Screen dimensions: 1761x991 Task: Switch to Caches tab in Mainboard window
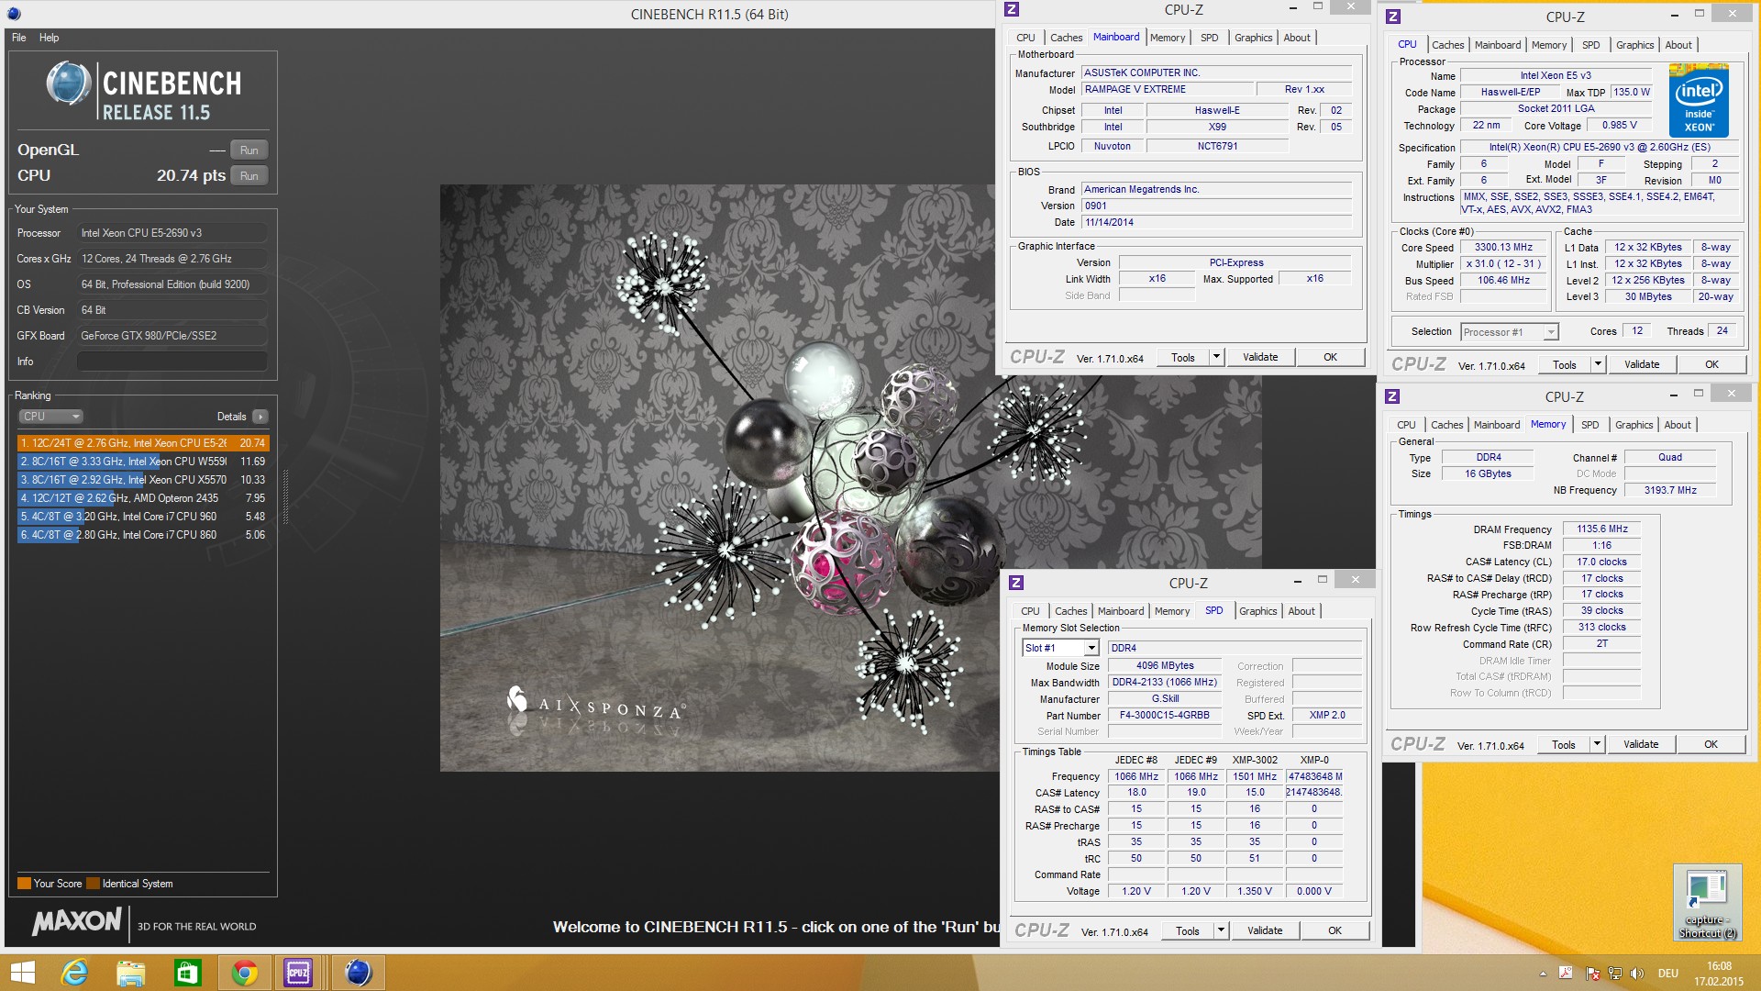(x=1066, y=38)
